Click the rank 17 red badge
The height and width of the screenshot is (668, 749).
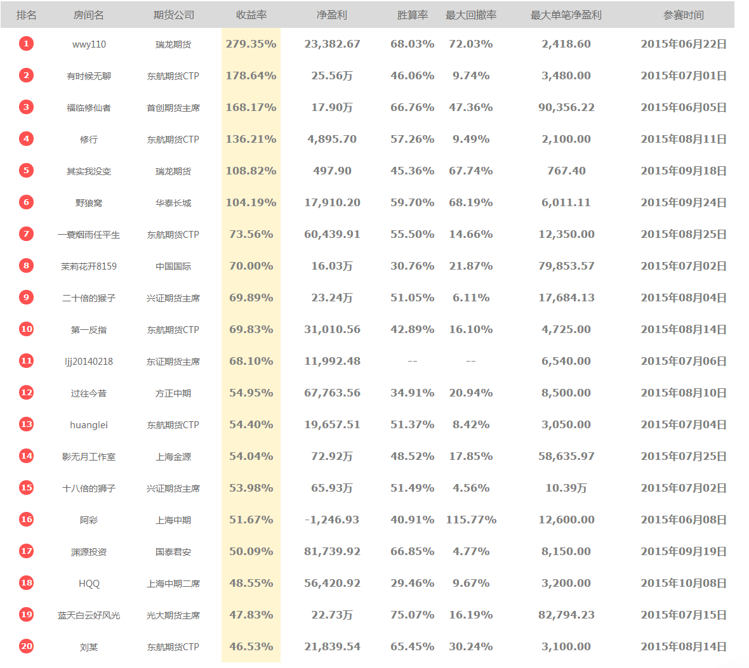tap(26, 551)
